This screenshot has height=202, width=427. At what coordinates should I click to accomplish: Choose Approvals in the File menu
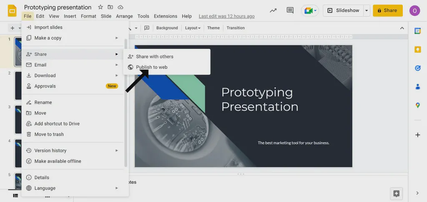click(x=73, y=86)
